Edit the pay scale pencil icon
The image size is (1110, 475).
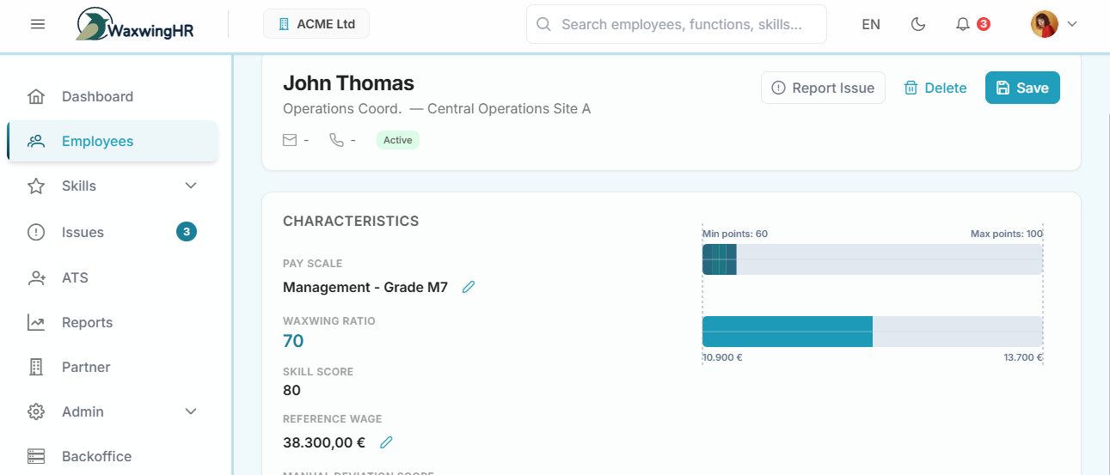coord(469,287)
